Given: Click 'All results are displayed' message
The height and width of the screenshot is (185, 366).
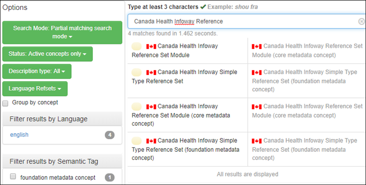Looking at the screenshot, I should (247, 174).
